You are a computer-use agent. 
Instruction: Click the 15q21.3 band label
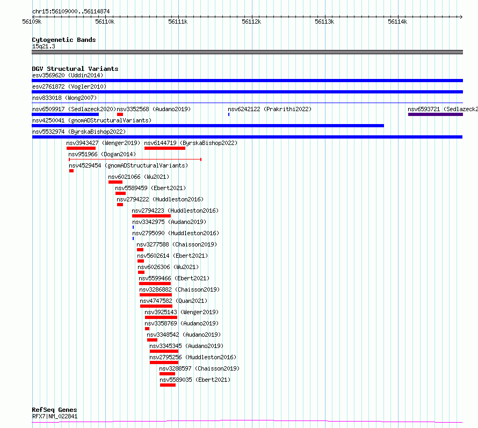coord(44,46)
